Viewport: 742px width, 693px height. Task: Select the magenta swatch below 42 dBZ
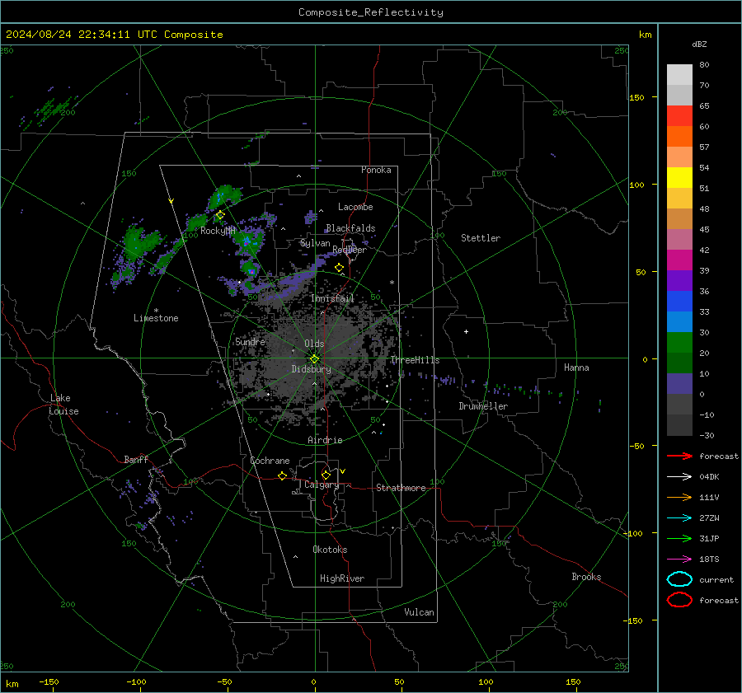click(679, 260)
